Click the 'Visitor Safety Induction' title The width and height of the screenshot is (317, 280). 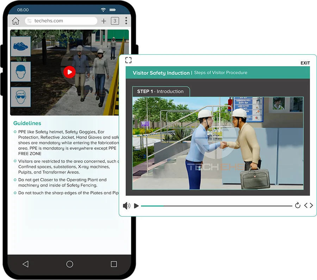[161, 73]
